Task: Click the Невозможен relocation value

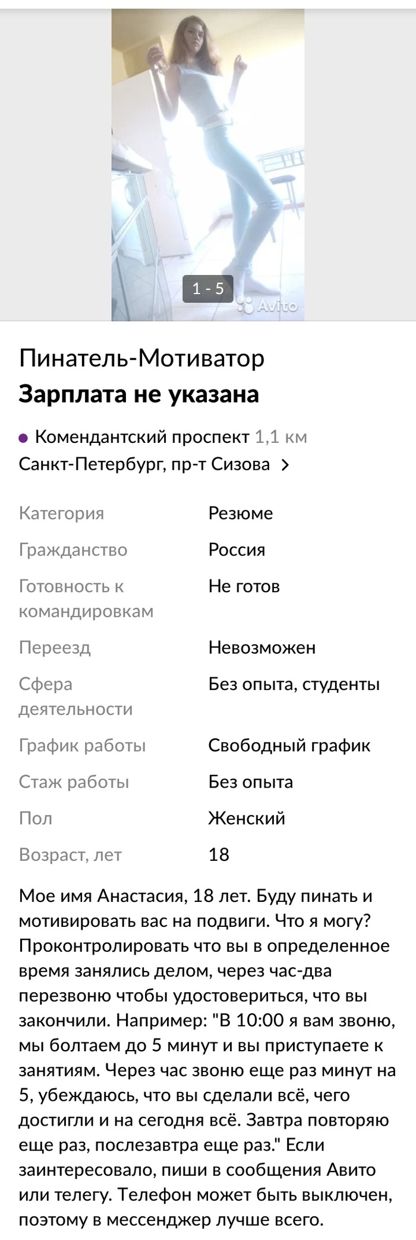Action: [x=261, y=648]
